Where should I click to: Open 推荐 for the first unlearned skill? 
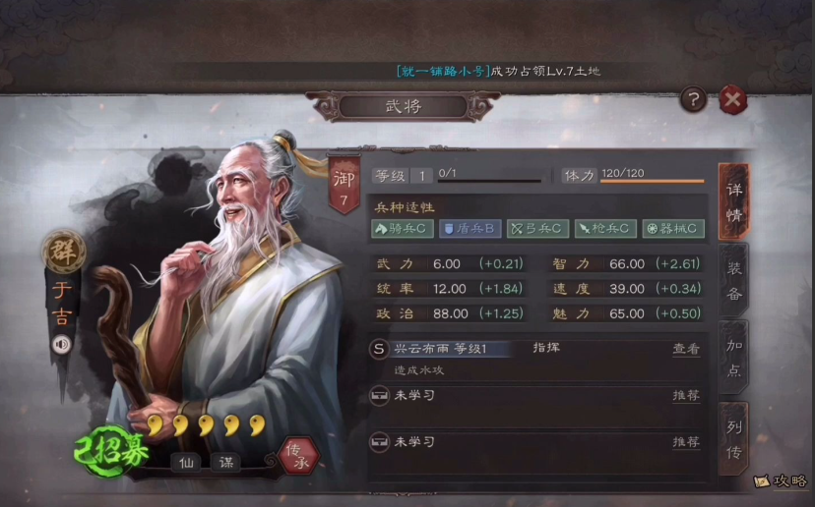pyautogui.click(x=686, y=395)
